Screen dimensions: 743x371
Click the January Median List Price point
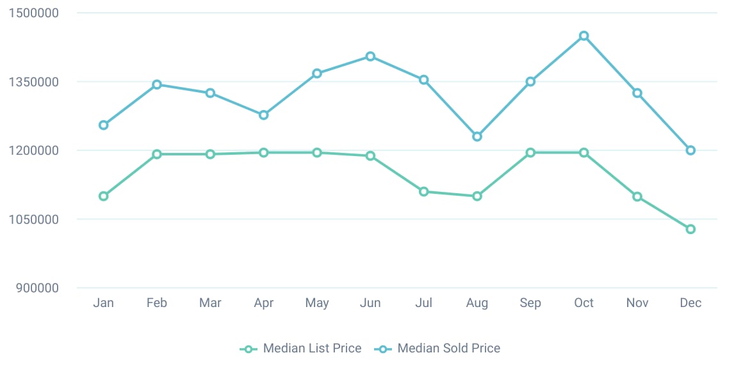tap(104, 196)
